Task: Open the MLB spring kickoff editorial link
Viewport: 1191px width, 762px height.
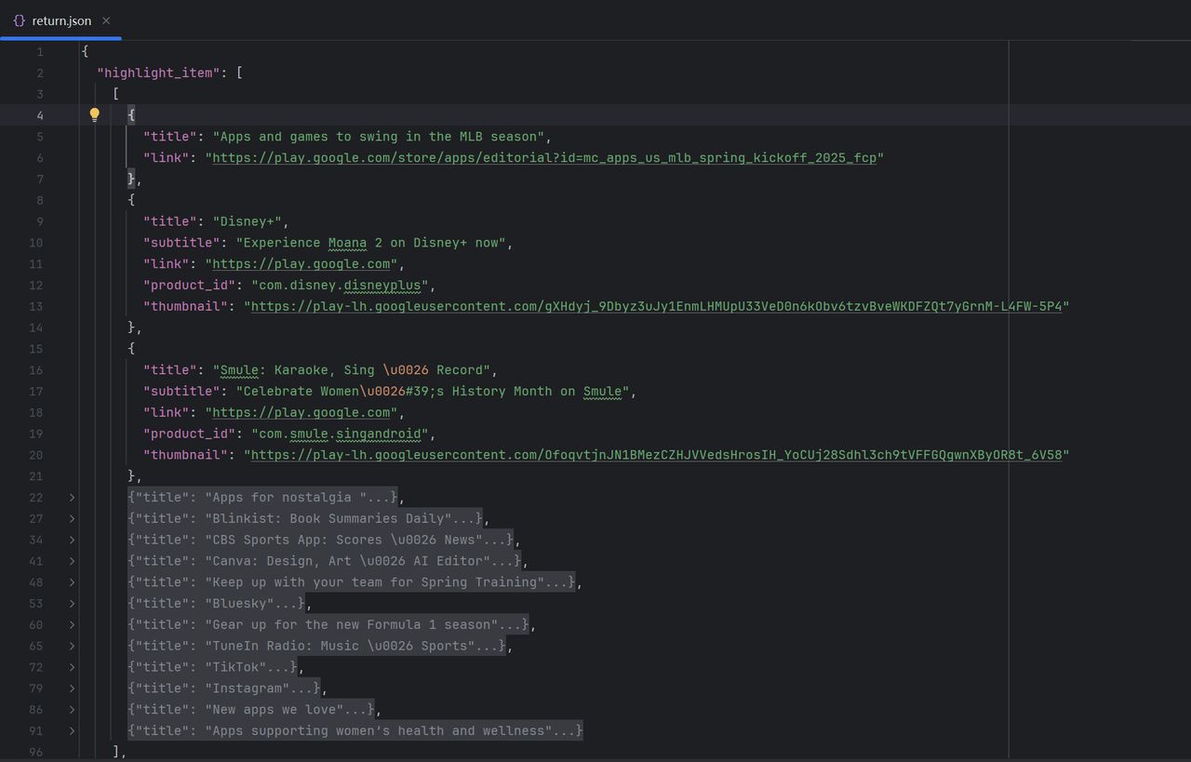Action: [x=544, y=157]
